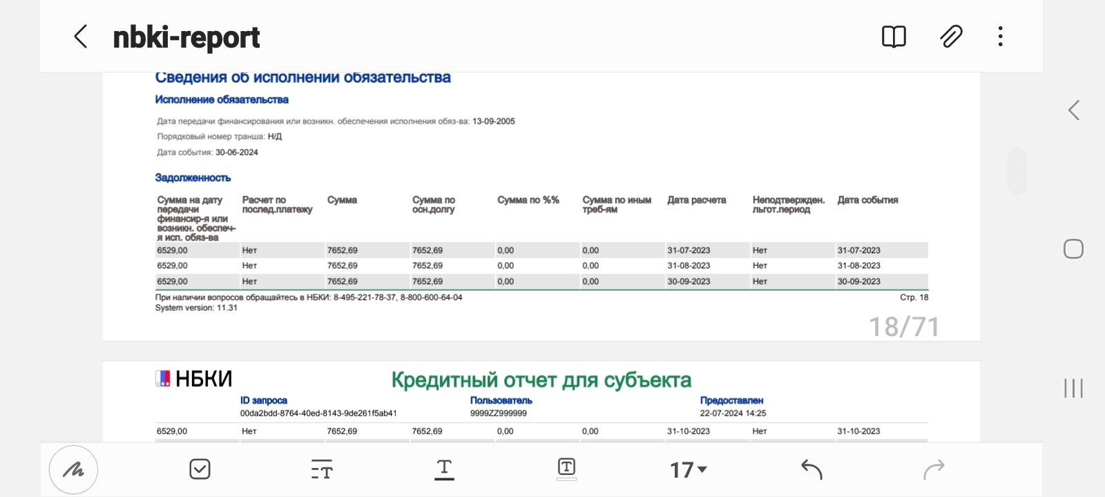The width and height of the screenshot is (1105, 497).
Task: Tap the boxed T text background tool
Action: pyautogui.click(x=566, y=469)
